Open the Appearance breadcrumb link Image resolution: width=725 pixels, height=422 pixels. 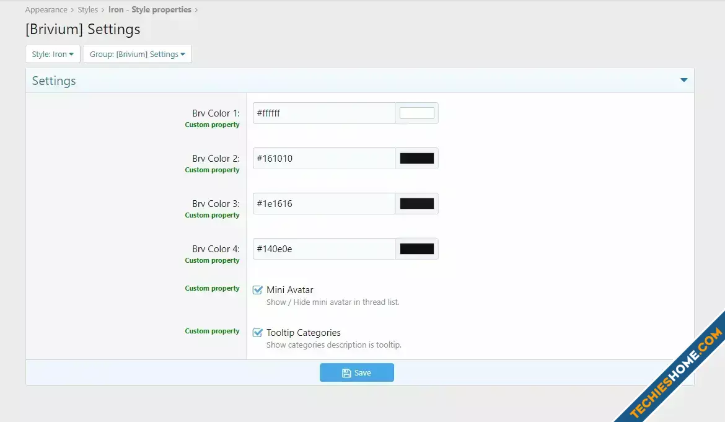(x=46, y=10)
